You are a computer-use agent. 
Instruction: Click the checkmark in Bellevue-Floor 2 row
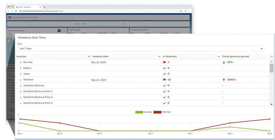pos(164,97)
